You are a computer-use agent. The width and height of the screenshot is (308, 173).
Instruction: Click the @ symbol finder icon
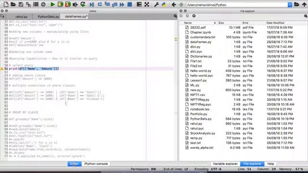(43, 4)
